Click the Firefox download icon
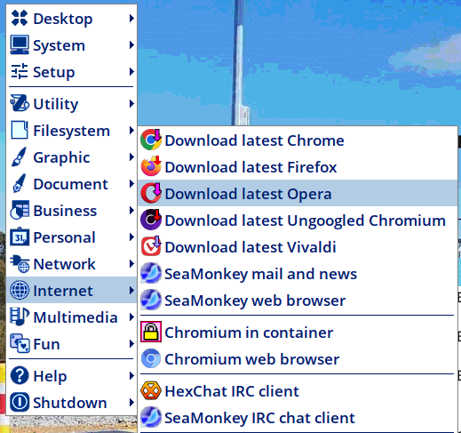This screenshot has height=433, width=461. 151,166
